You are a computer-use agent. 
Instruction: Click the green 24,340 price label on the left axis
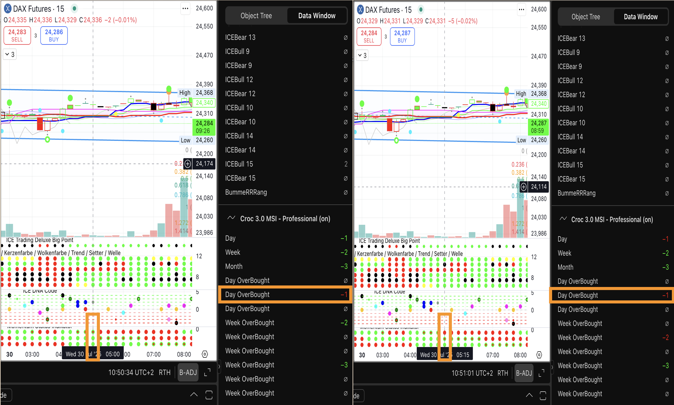pyautogui.click(x=204, y=103)
